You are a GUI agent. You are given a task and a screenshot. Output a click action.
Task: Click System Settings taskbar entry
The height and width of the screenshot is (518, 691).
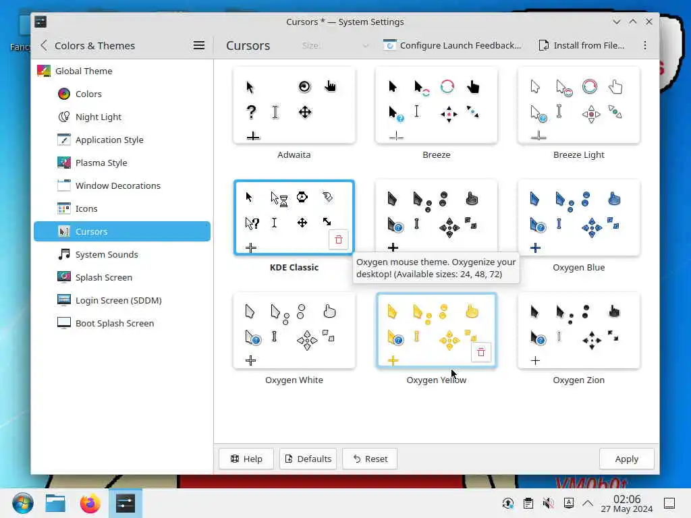[x=125, y=503]
